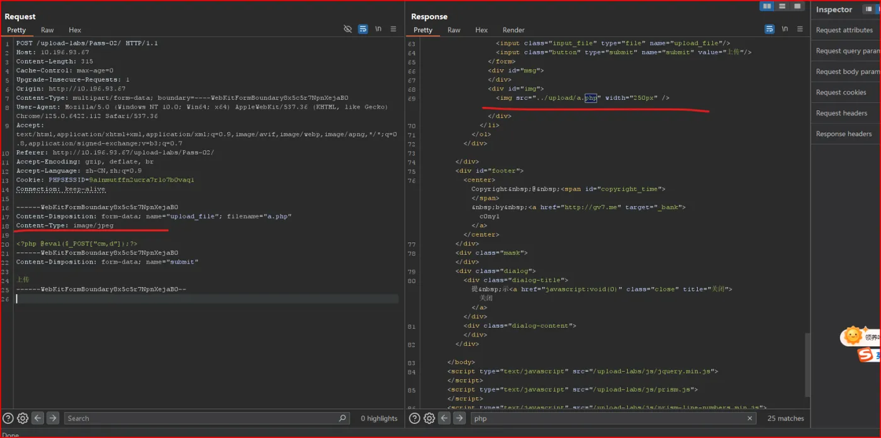The height and width of the screenshot is (438, 881).
Task: Go to next match in Request search
Action: (53, 418)
